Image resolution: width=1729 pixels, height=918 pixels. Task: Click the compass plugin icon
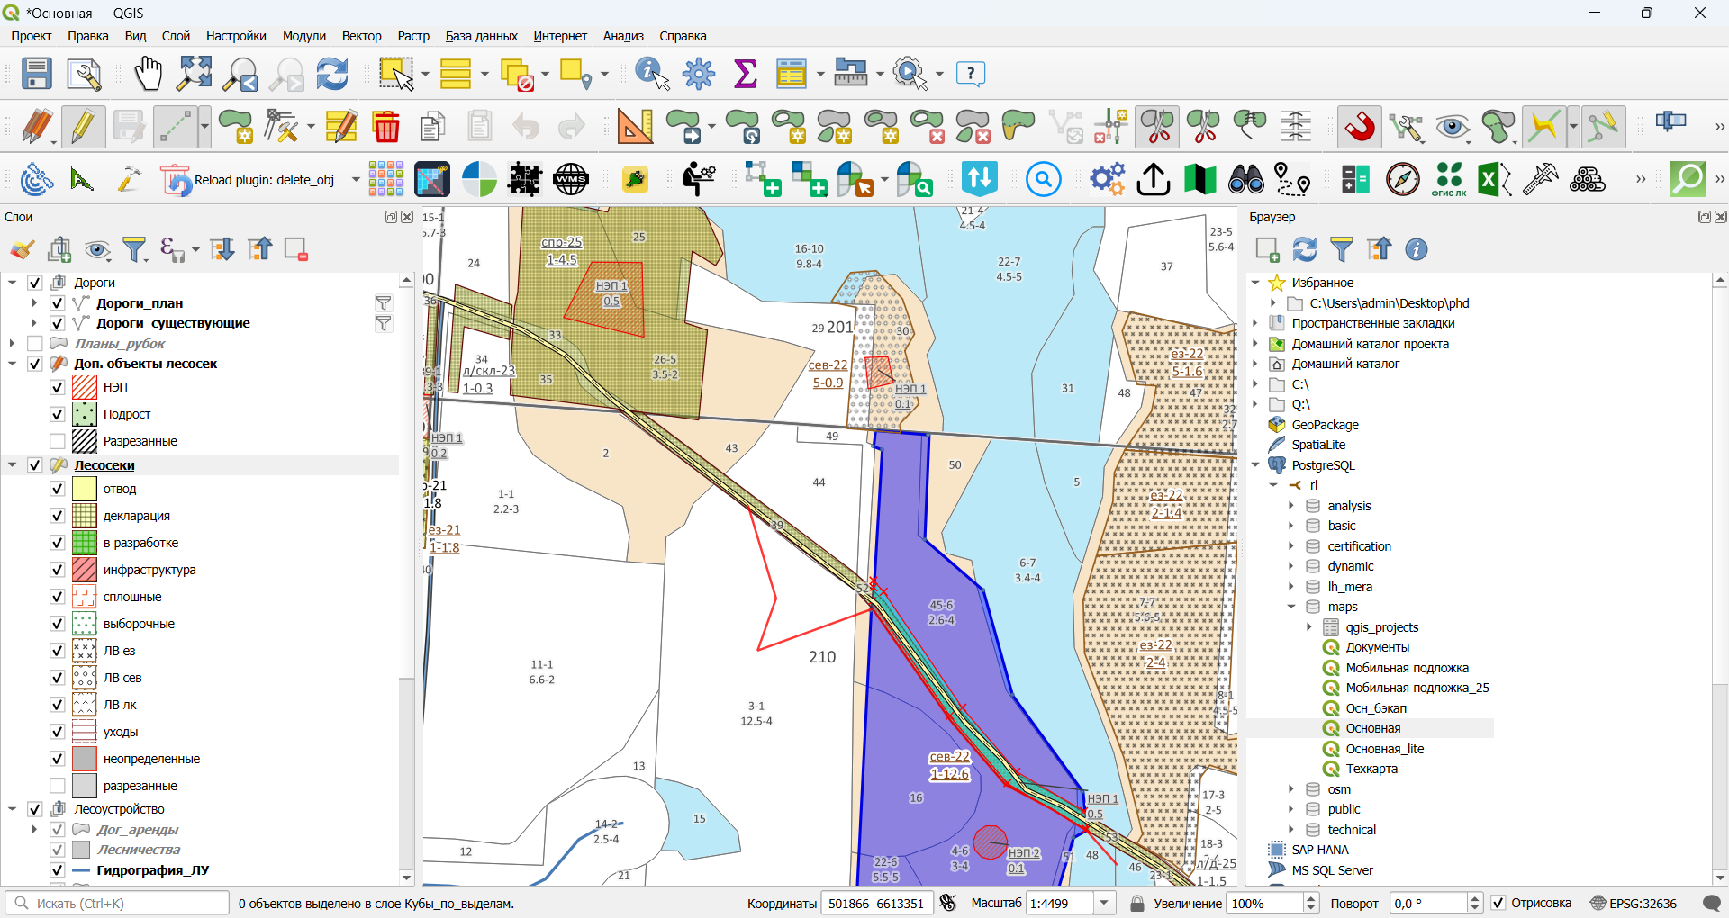[x=1403, y=180]
